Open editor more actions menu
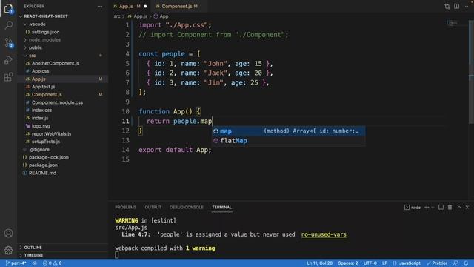 click(466, 7)
